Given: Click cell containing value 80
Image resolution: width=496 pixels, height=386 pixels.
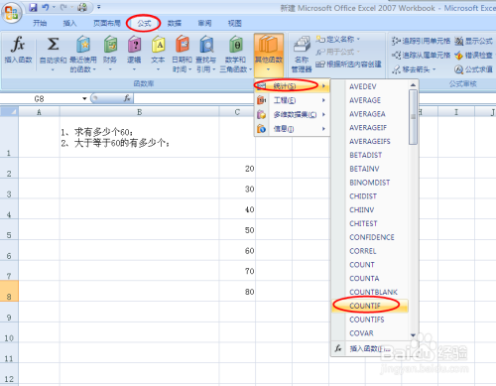Looking at the screenshot, I should (237, 291).
